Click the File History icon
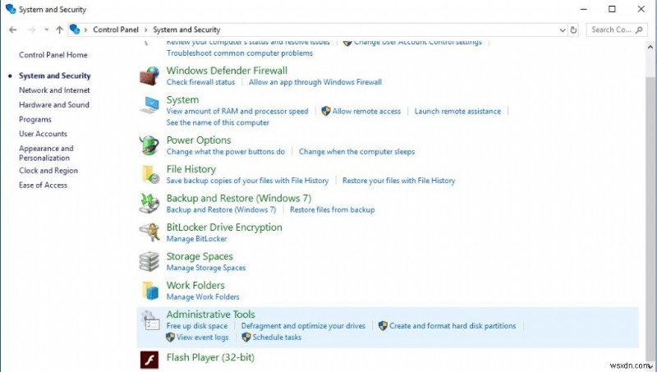The image size is (657, 372). (149, 174)
